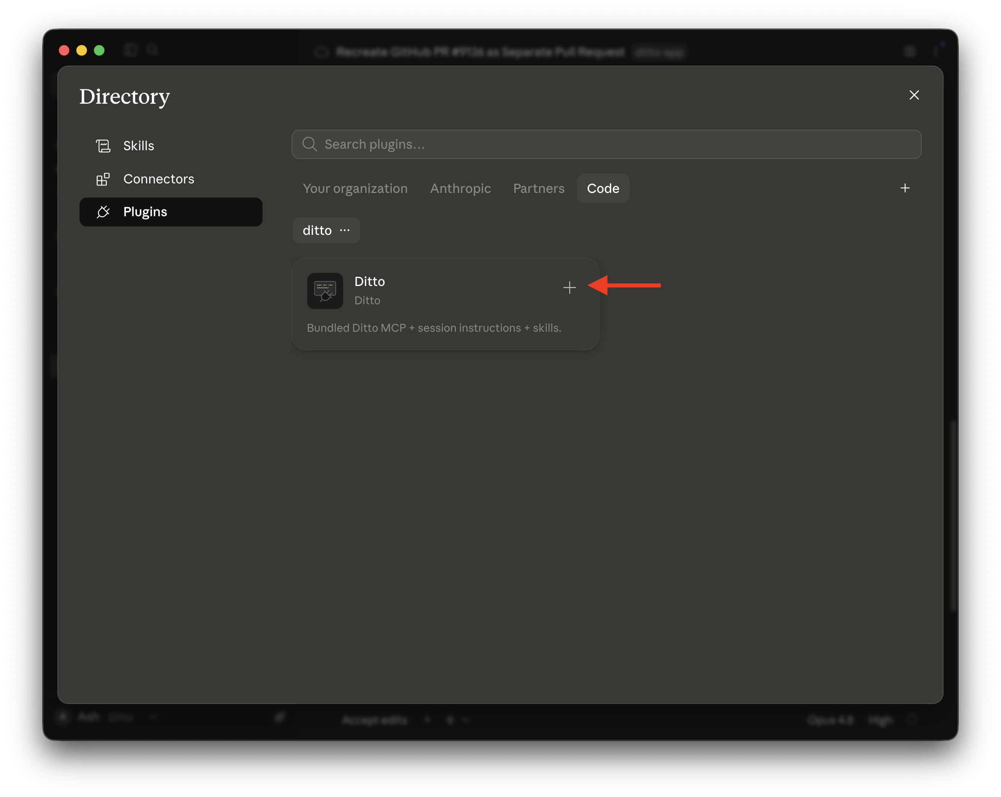This screenshot has height=797, width=1001.
Task: Open the Skills section in the sidebar
Action: point(171,146)
